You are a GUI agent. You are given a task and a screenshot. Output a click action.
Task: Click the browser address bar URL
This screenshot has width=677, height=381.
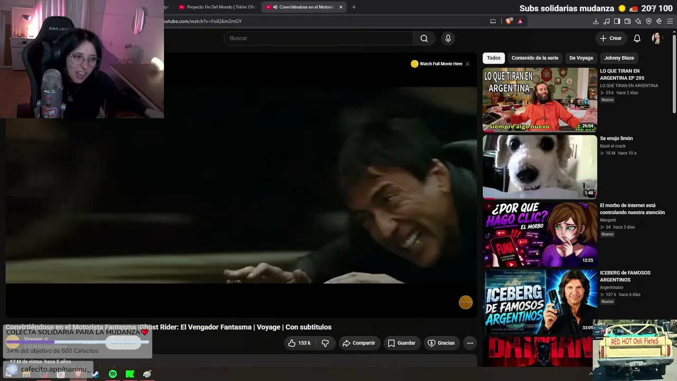(203, 21)
